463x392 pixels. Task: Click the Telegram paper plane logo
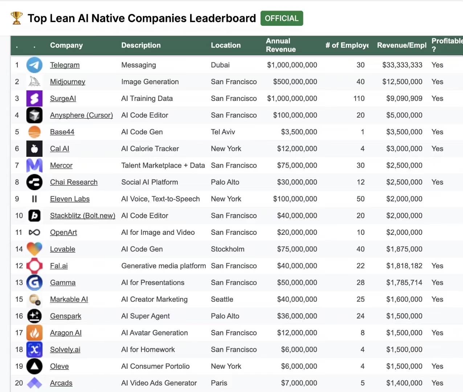pos(34,65)
